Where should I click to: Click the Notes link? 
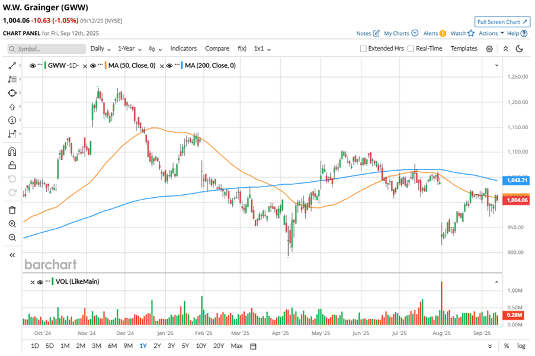pos(363,33)
